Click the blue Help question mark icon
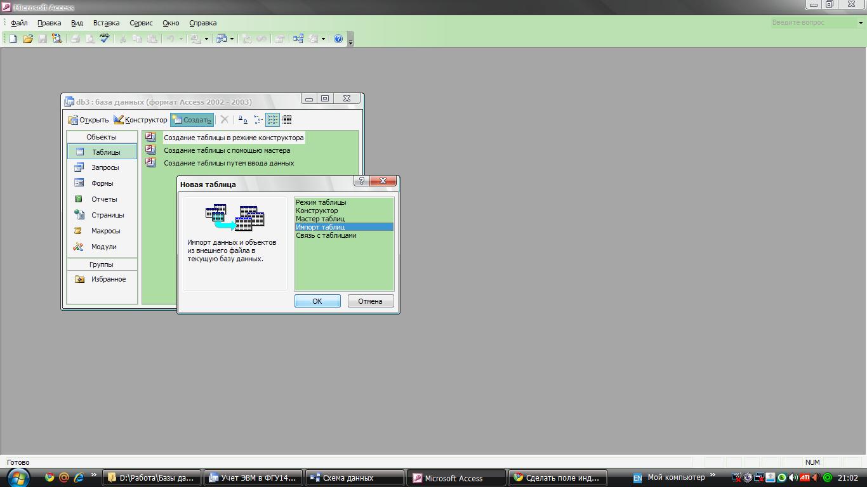This screenshot has height=487, width=867. point(338,39)
